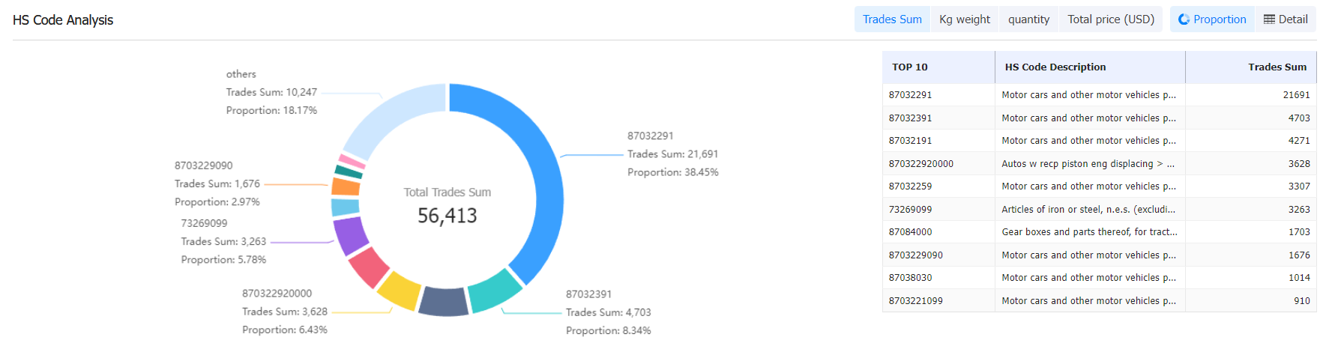The height and width of the screenshot is (346, 1329).
Task: Select the purple 73269099 donut slice
Action: coord(350,236)
